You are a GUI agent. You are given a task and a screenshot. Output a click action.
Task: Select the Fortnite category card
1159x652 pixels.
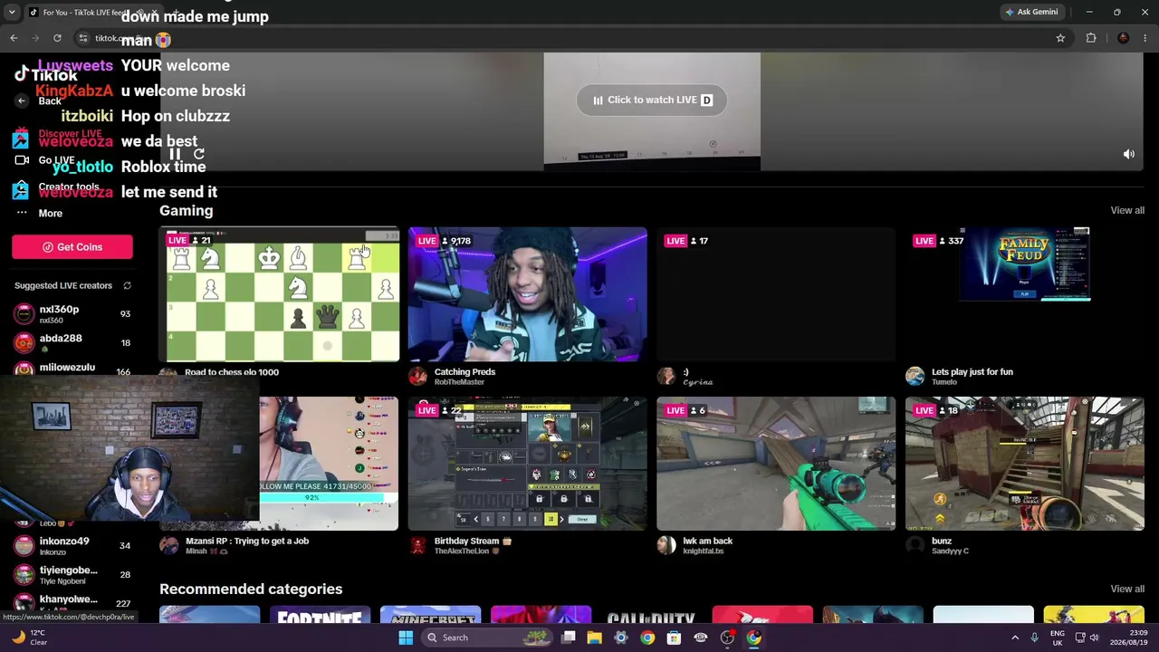point(320,615)
